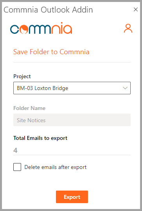
Task: Click the Delete emails after export label
Action: coord(55,167)
